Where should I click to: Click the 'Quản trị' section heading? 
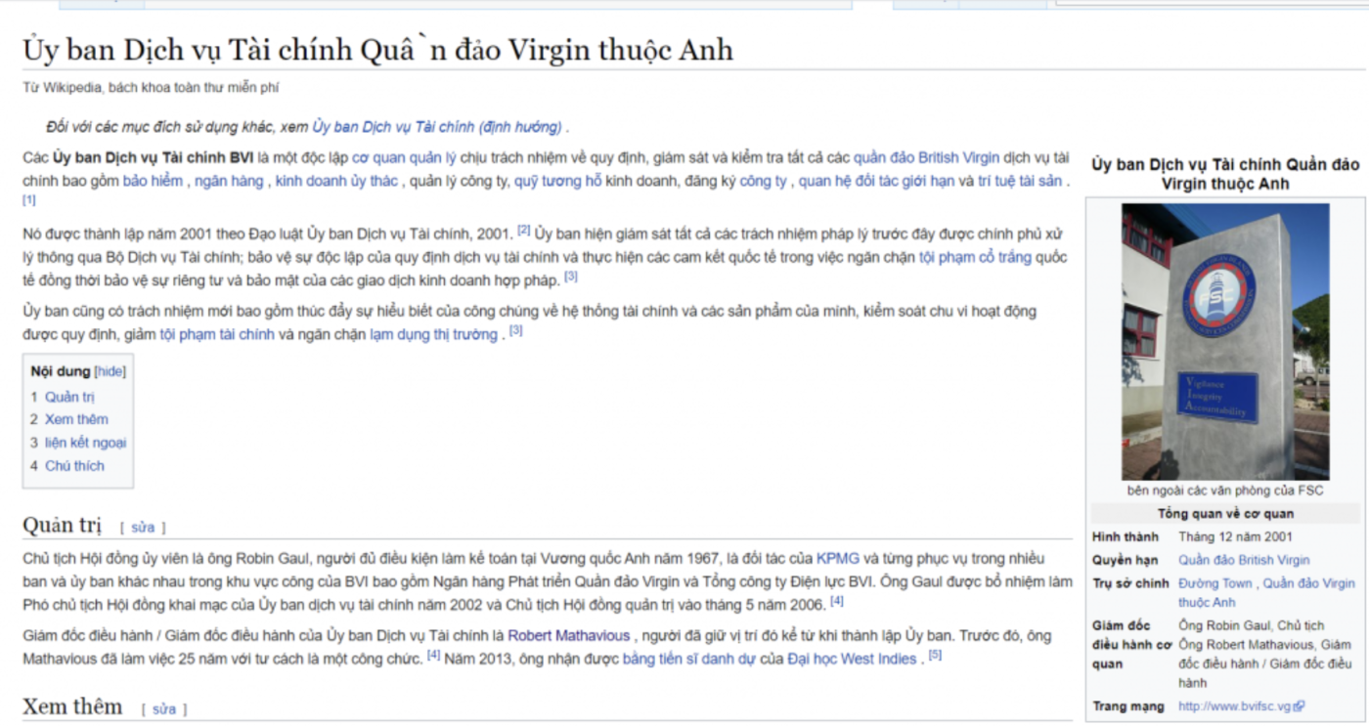pos(62,525)
